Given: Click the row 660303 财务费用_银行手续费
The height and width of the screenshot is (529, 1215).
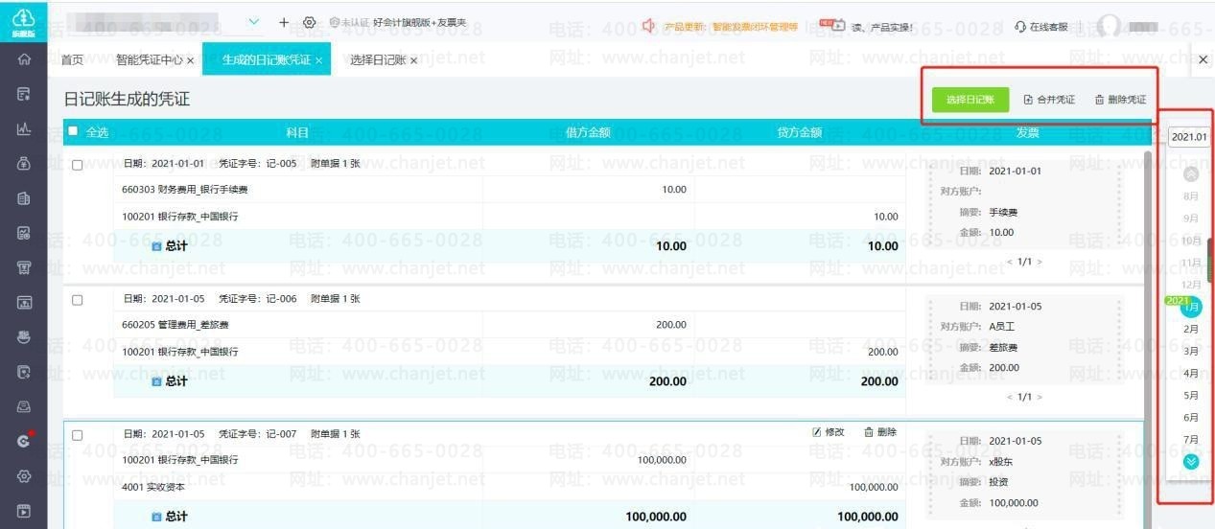Looking at the screenshot, I should coord(508,190).
